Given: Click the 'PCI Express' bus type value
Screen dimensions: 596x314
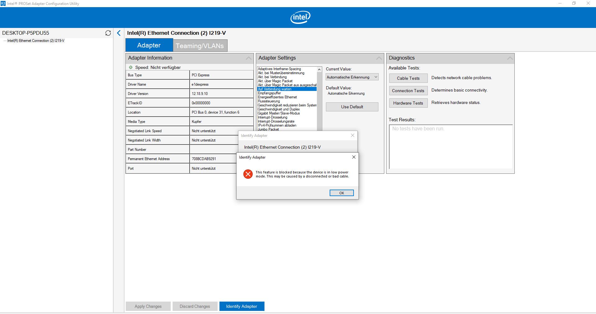Looking at the screenshot, I should [x=201, y=75].
